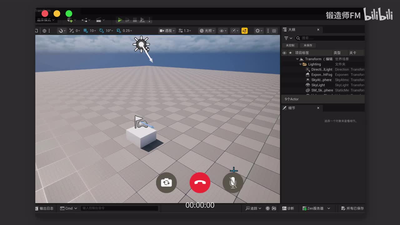This screenshot has height=225, width=400.
Task: Select the Expon...htFog actor row
Action: [323, 75]
